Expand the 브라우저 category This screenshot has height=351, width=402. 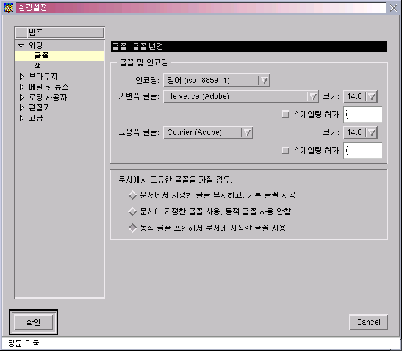pyautogui.click(x=21, y=76)
